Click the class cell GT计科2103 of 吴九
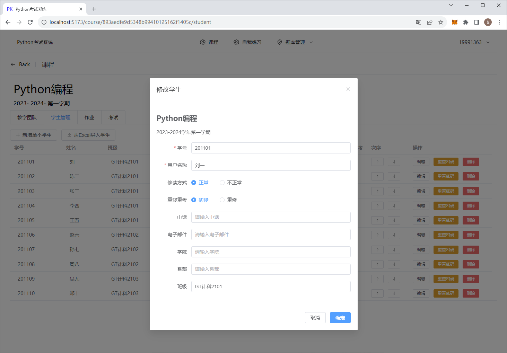This screenshot has height=353, width=507. point(125,279)
